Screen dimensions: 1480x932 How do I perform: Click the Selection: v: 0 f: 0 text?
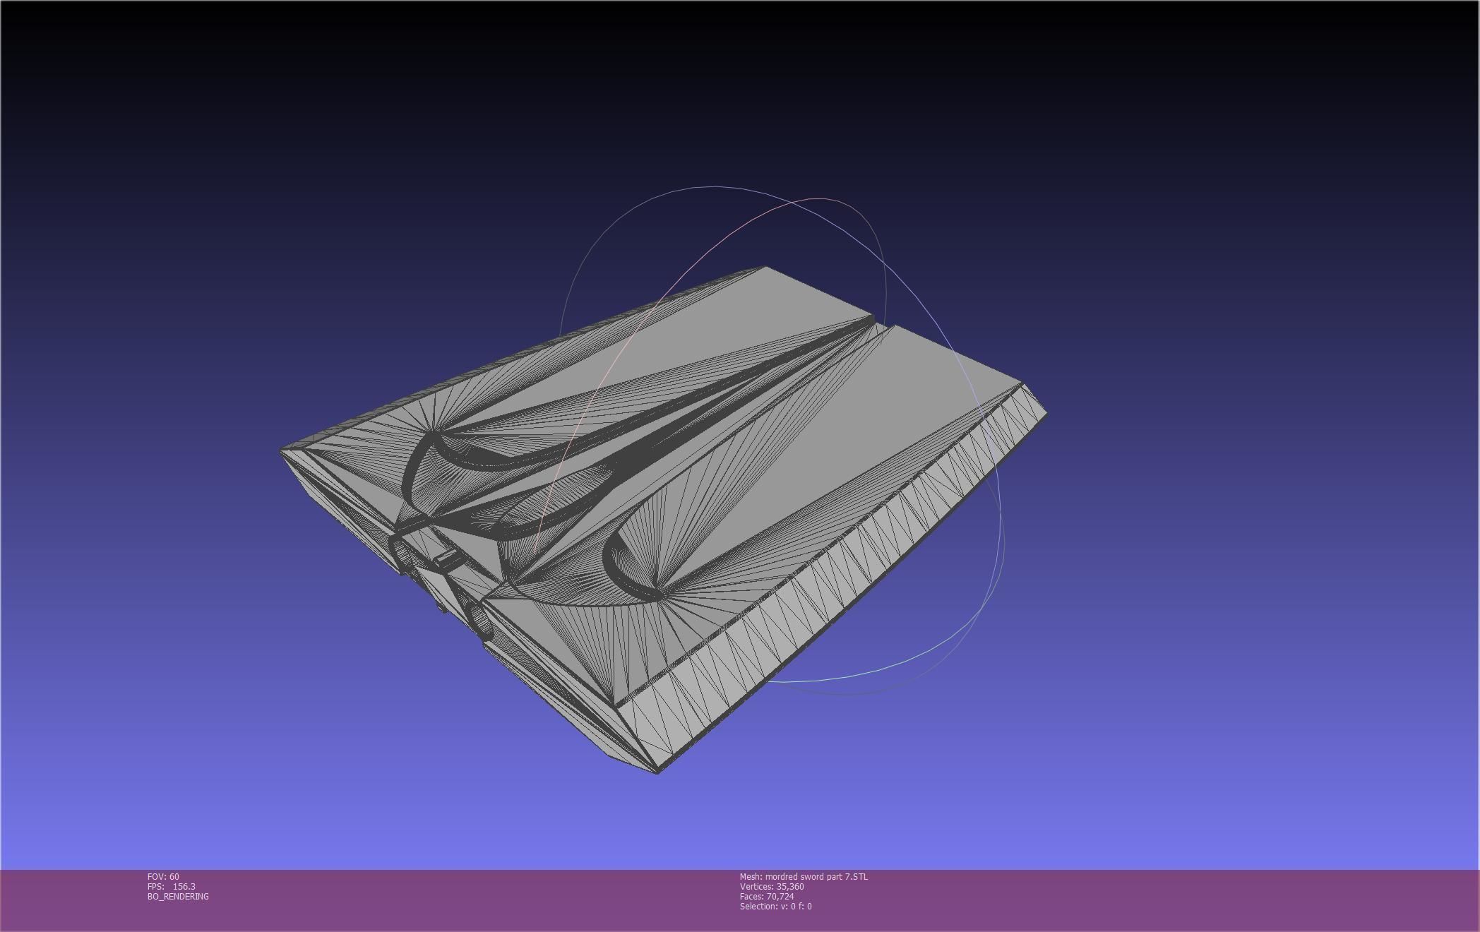click(776, 907)
